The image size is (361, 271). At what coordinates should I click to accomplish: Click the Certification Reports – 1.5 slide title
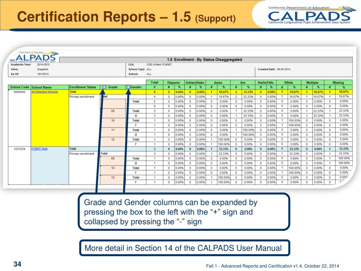pyautogui.click(x=127, y=17)
